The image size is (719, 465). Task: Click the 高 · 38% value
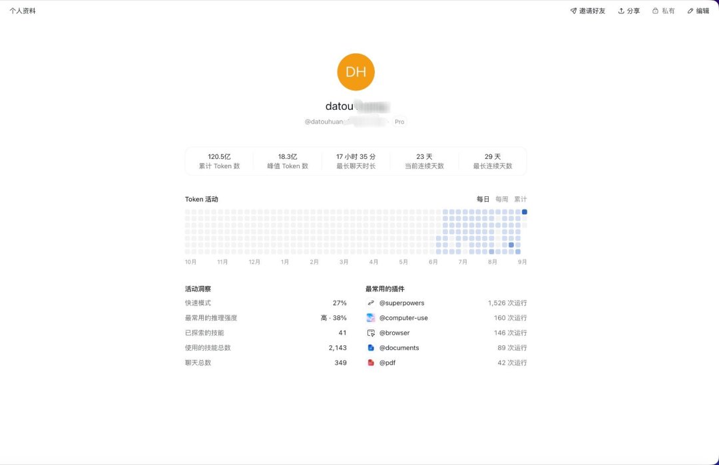point(334,318)
